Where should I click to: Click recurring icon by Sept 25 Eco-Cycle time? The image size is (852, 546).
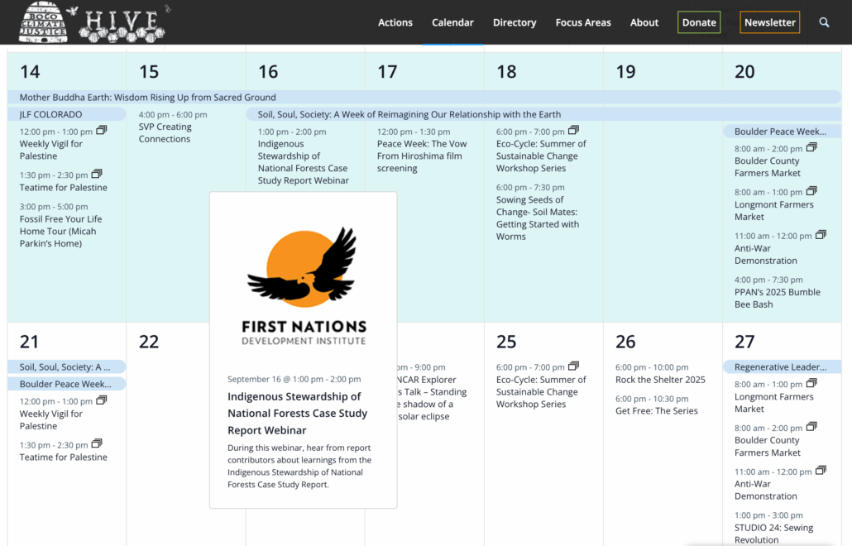tap(573, 366)
